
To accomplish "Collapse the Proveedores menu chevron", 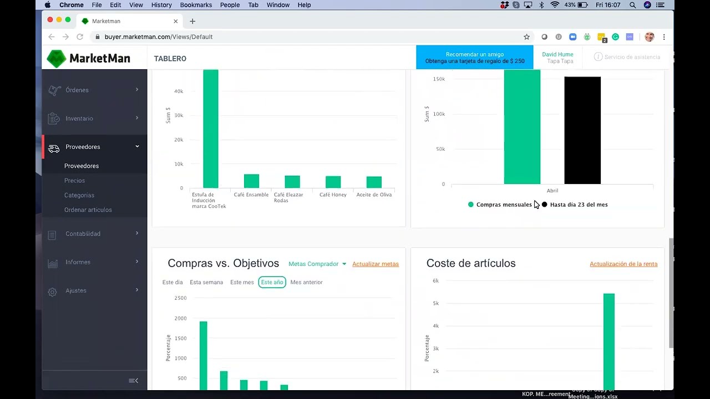I will [x=137, y=146].
